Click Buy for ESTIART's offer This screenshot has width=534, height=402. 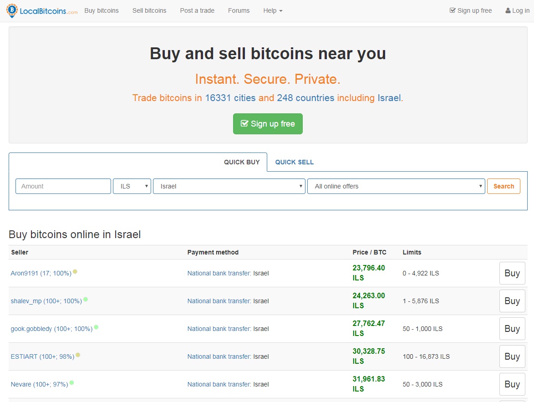click(512, 356)
